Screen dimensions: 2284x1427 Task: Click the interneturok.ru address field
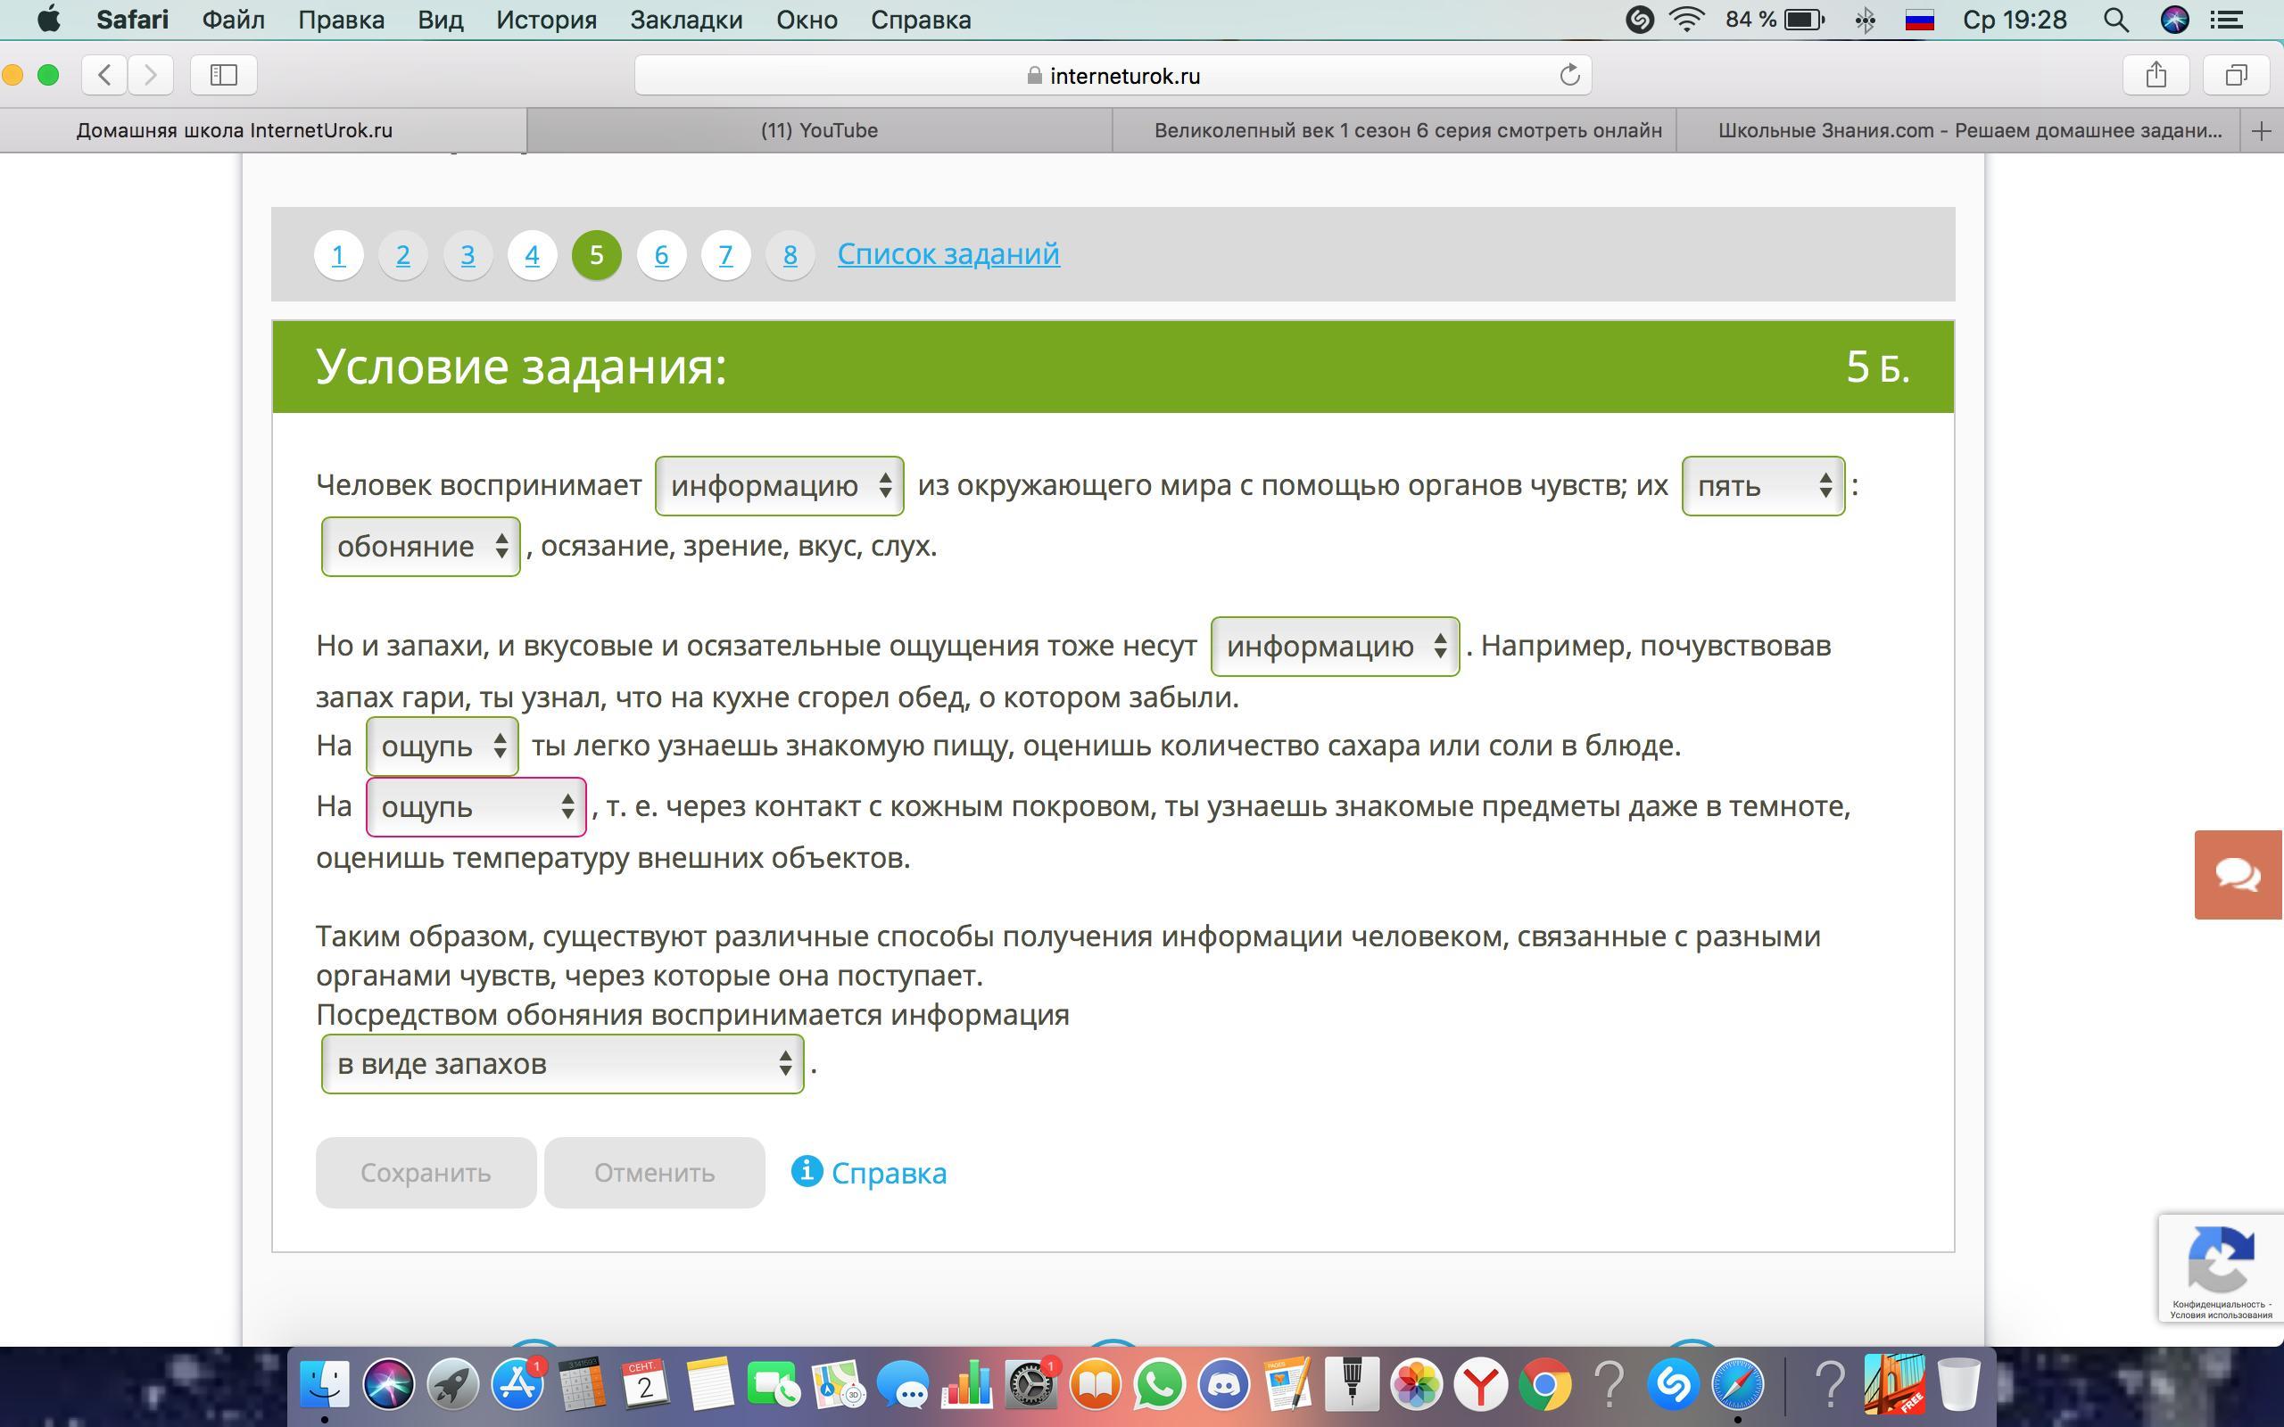click(x=1112, y=76)
